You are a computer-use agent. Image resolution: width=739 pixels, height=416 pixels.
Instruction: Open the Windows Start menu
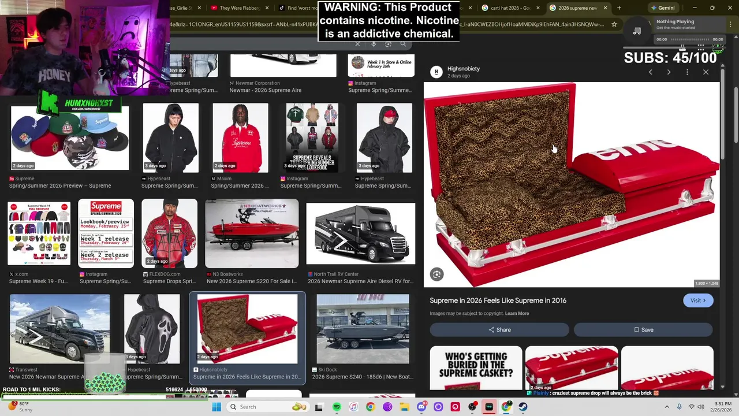coord(217,407)
